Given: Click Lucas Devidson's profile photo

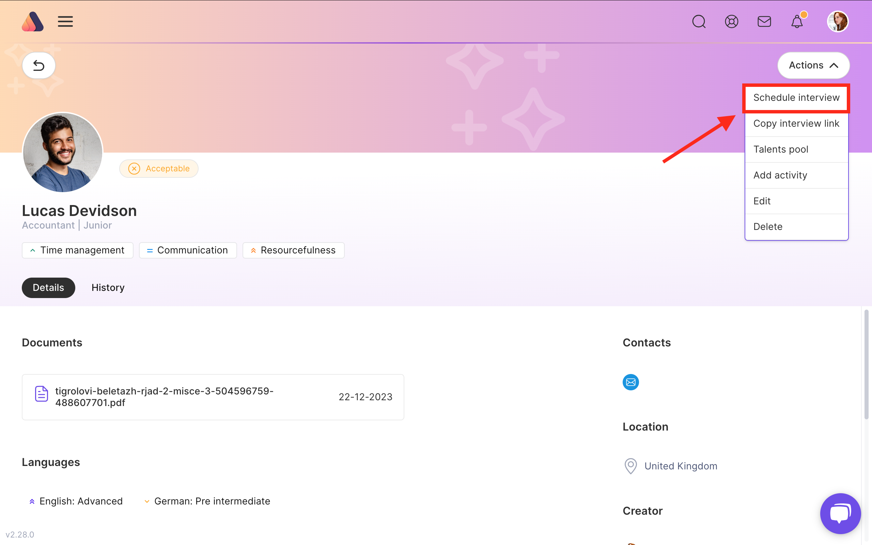Looking at the screenshot, I should click(63, 152).
